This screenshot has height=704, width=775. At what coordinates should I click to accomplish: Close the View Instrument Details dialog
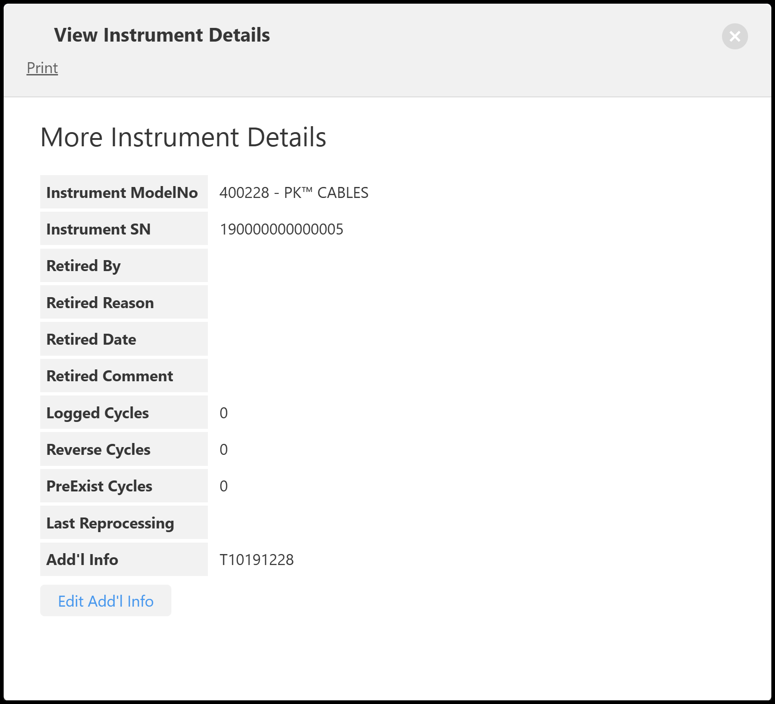pos(734,36)
